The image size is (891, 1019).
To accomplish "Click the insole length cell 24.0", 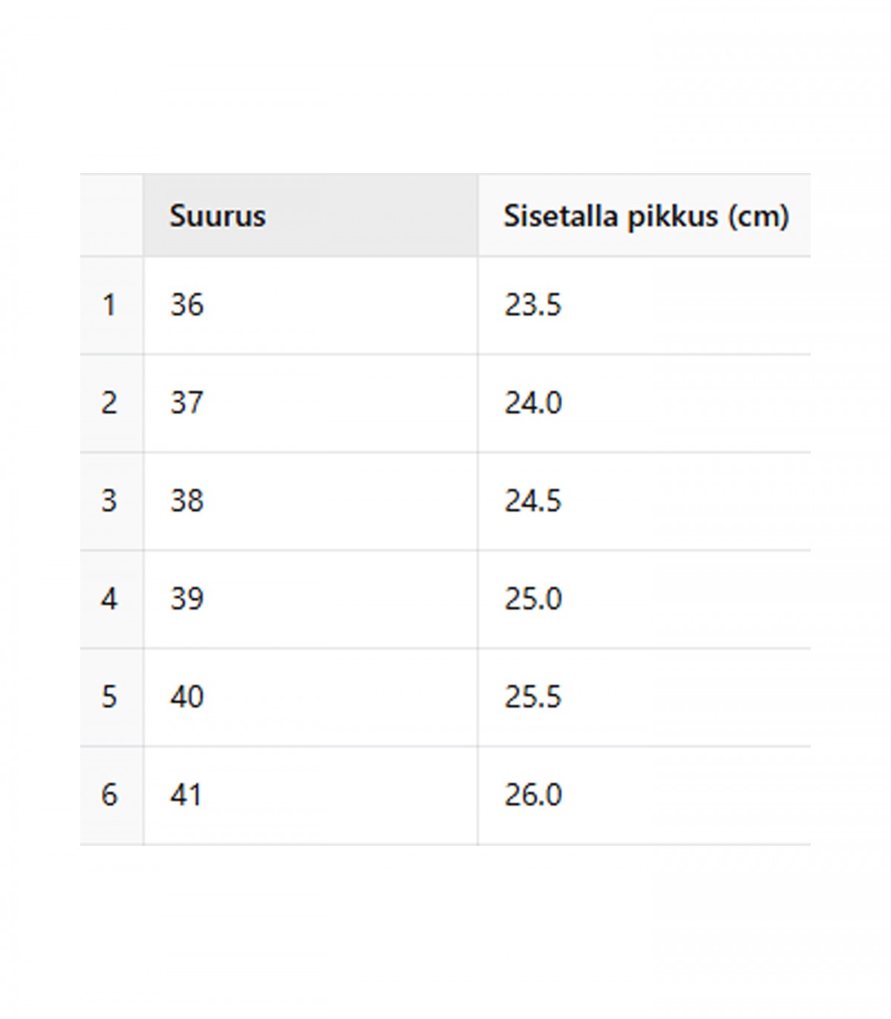I will coord(644,403).
